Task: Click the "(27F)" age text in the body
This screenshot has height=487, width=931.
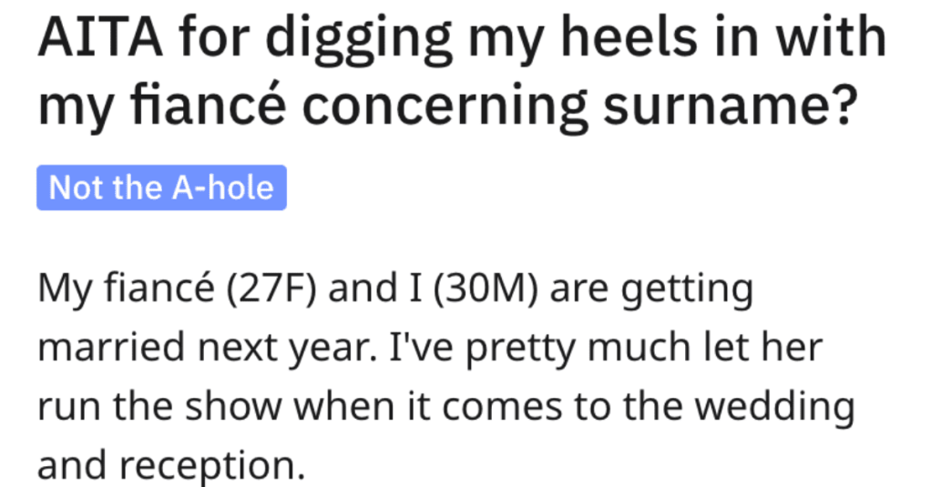Action: click(271, 289)
